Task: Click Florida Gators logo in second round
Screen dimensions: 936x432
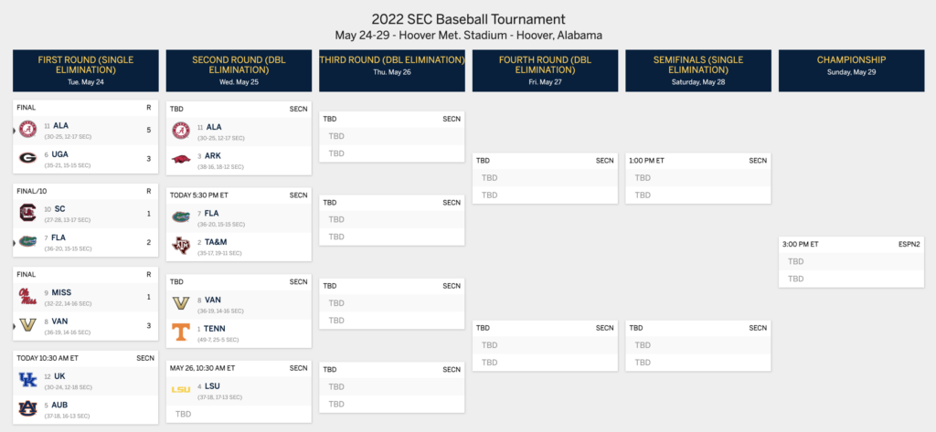Action: (x=182, y=216)
